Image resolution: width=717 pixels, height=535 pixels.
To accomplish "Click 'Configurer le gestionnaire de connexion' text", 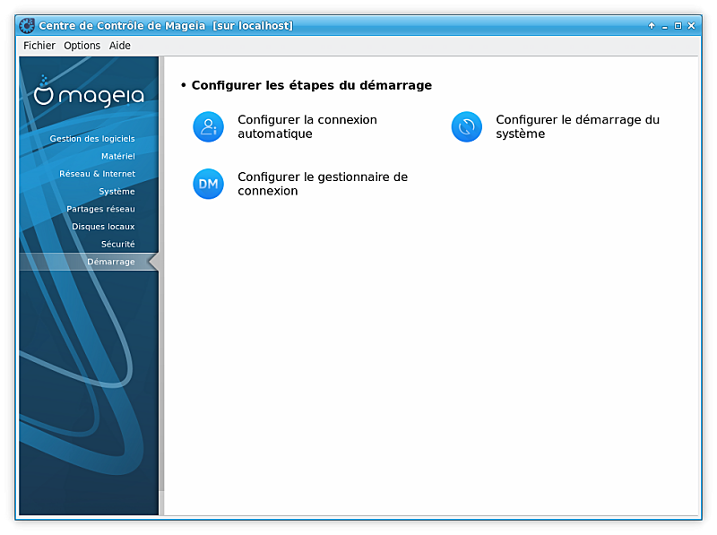I will pyautogui.click(x=323, y=184).
